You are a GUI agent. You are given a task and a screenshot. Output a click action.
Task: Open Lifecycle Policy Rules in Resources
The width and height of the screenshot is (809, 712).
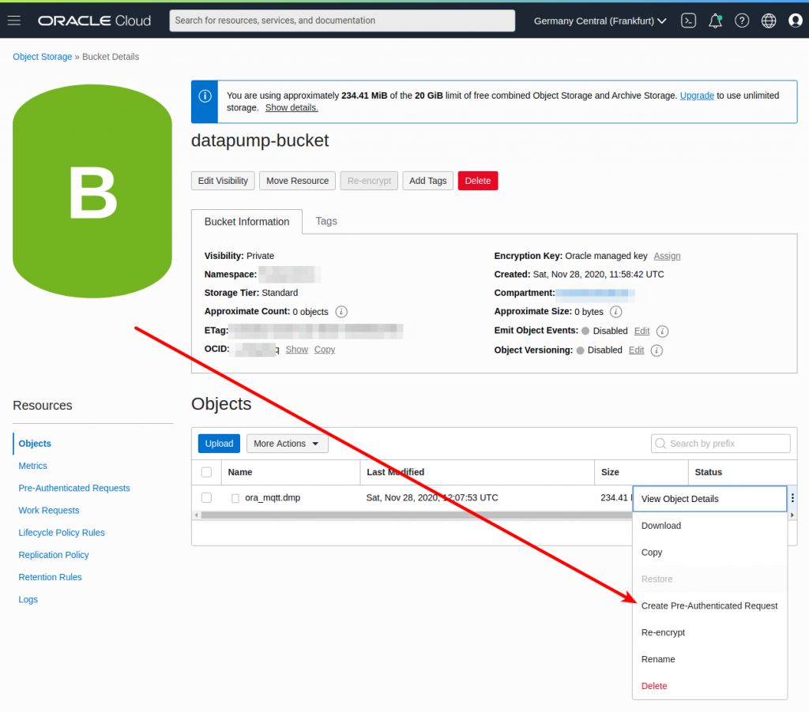tap(62, 533)
